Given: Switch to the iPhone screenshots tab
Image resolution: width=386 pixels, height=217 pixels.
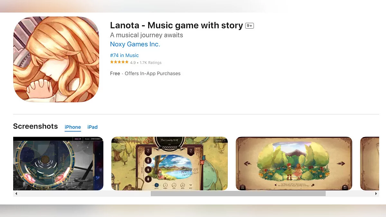Looking at the screenshot, I should click(73, 127).
